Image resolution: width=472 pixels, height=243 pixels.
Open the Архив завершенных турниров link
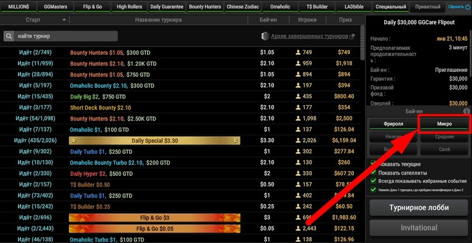(x=310, y=36)
